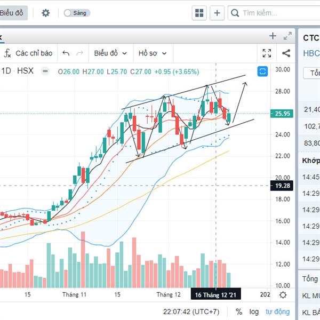This screenshot has width=320, height=320.
Task: Open chart axis settings gear
Action: (x=283, y=295)
